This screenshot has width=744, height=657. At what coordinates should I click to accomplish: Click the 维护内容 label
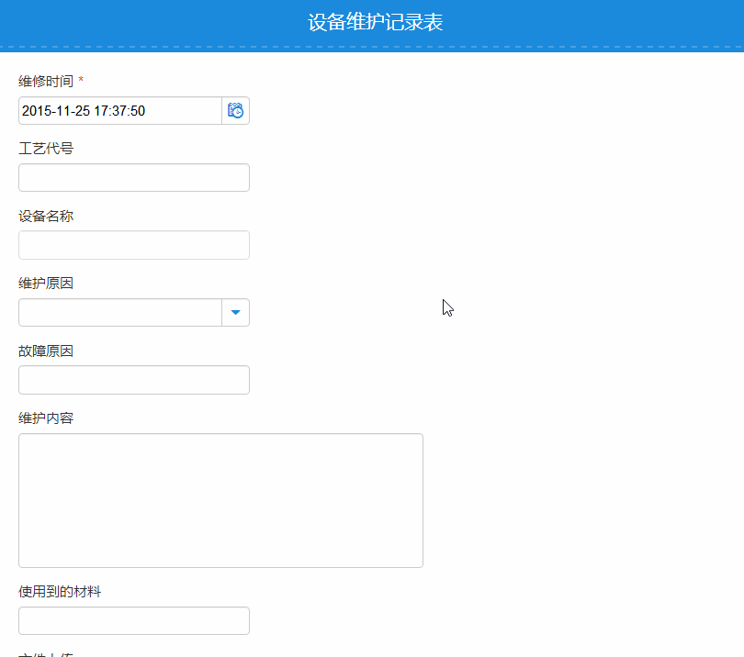(46, 418)
